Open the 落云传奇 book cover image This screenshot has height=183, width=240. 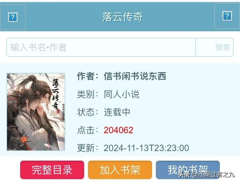(36, 112)
